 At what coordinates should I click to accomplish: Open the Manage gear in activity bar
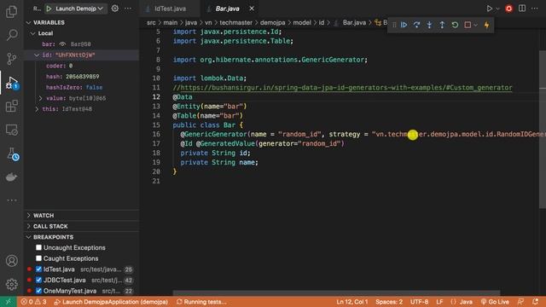point(11,284)
